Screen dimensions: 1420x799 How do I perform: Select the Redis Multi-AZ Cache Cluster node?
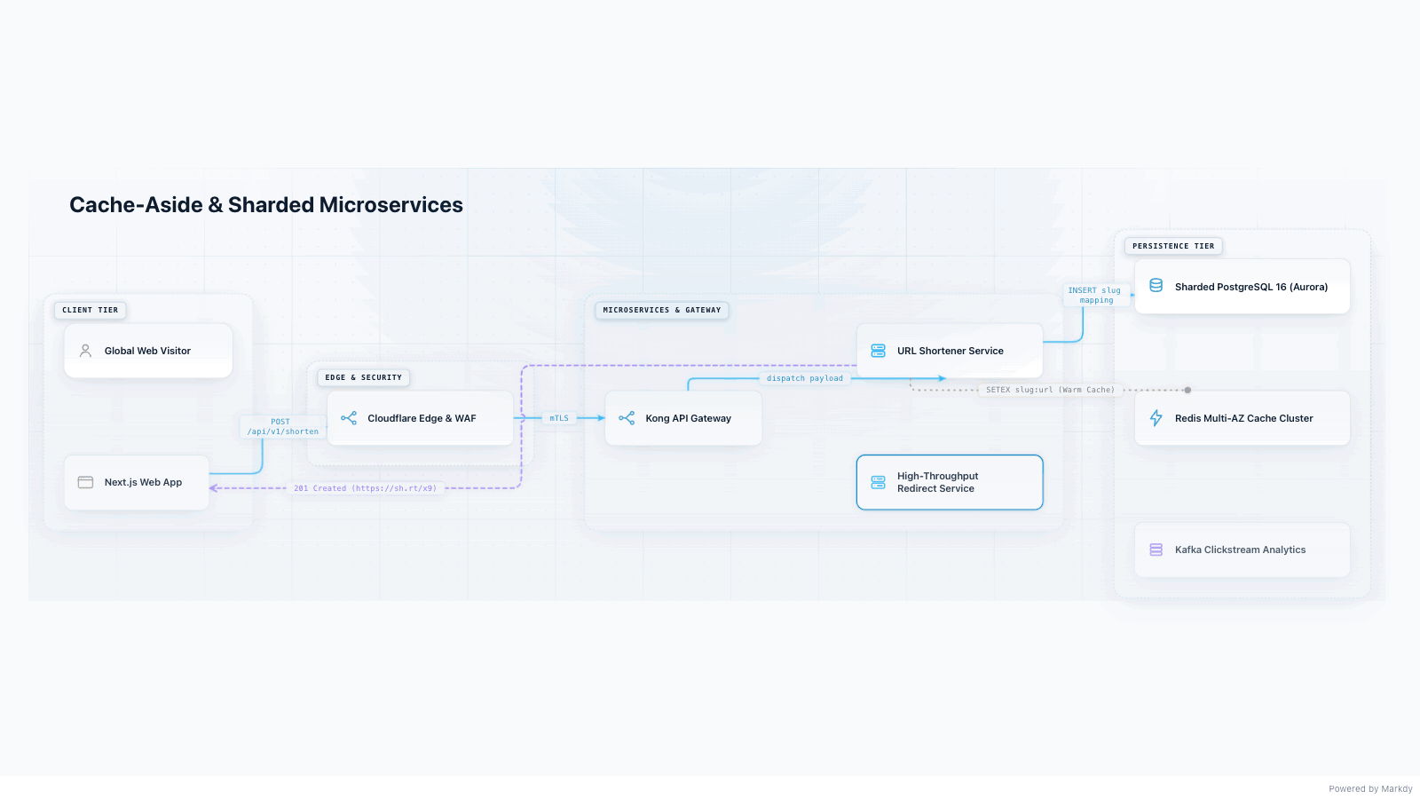coord(1242,418)
